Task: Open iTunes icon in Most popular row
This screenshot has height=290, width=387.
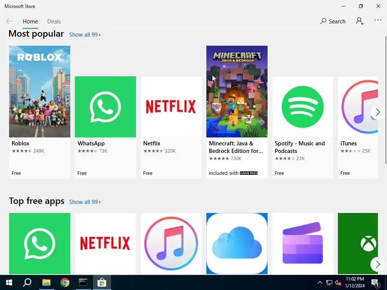Action: tap(358, 107)
